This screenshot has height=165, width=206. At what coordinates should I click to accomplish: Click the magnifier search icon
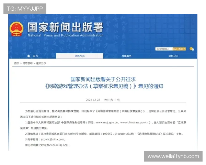(x=174, y=49)
